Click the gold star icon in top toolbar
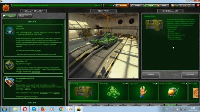This screenshot has height=112, width=200. tap(172, 6)
